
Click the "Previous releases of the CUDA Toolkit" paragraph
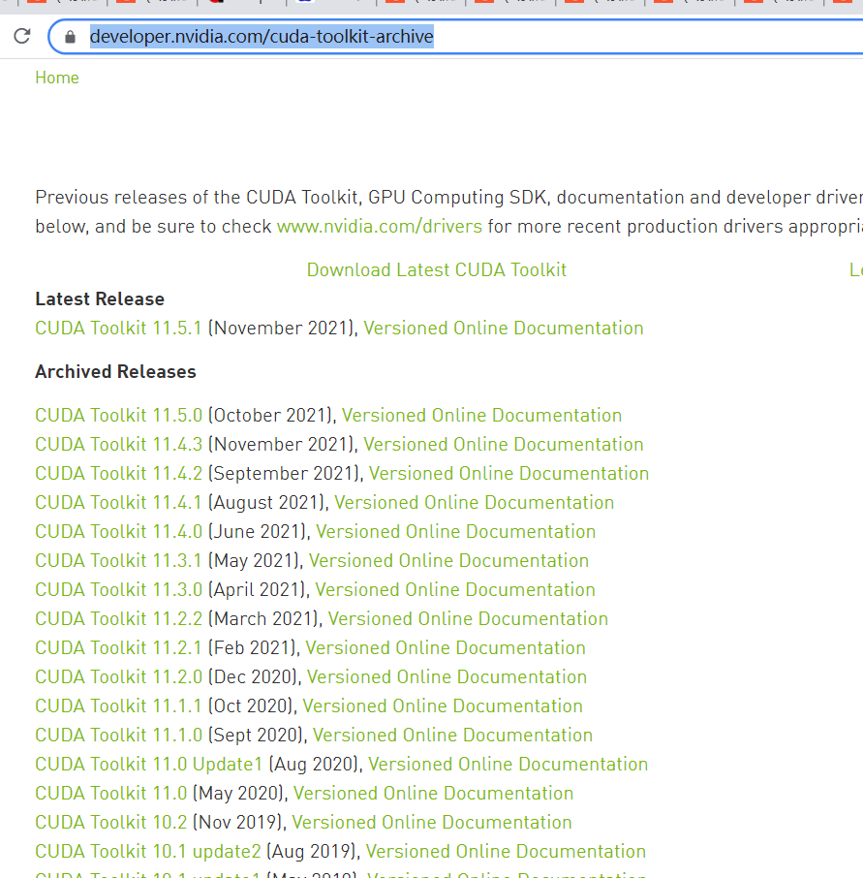coord(448,211)
